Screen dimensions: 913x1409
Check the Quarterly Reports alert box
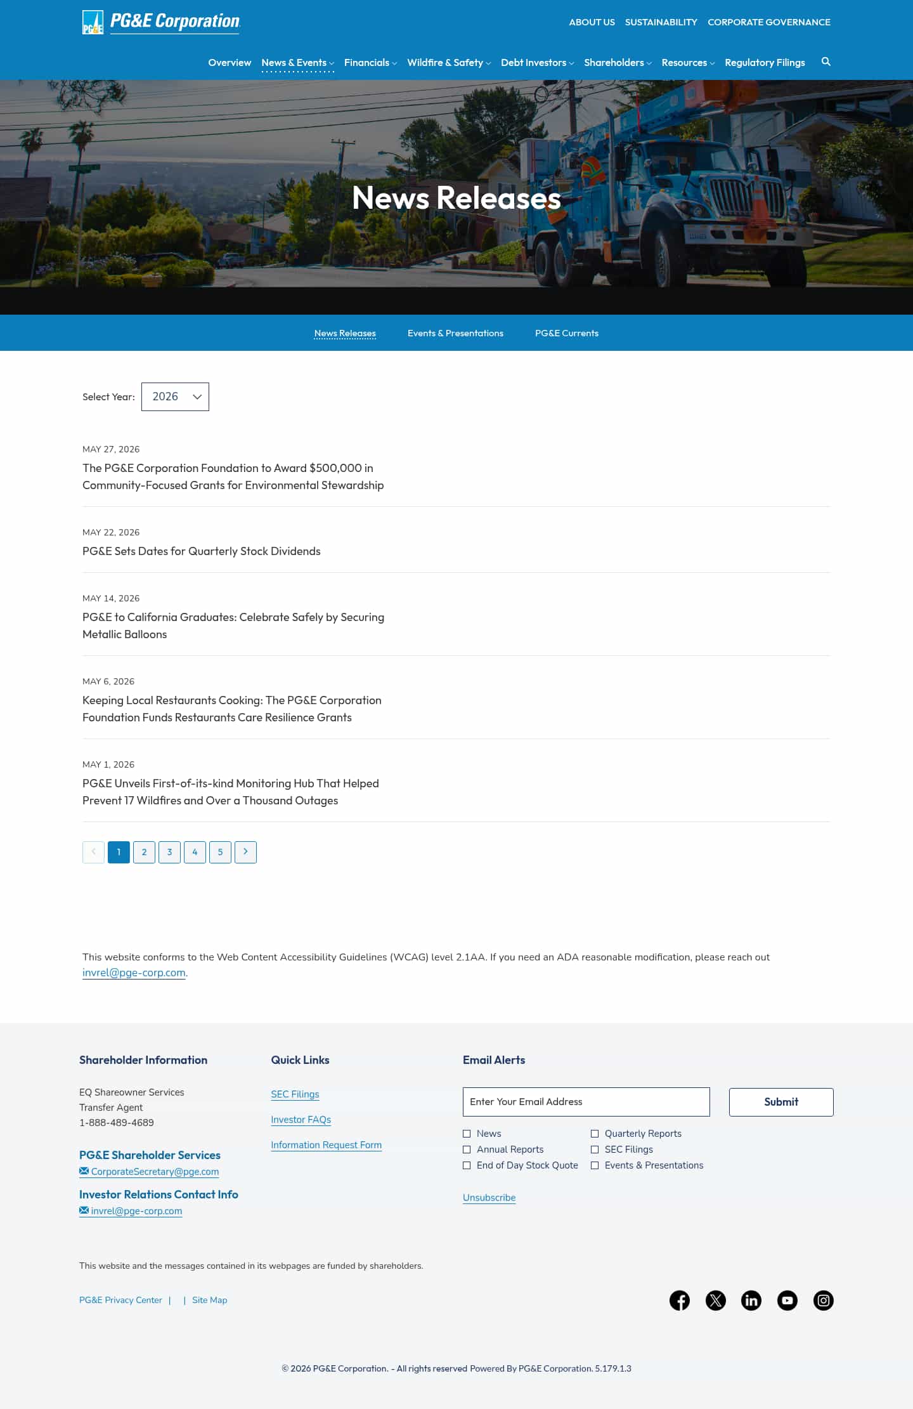595,1134
